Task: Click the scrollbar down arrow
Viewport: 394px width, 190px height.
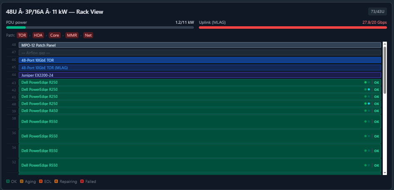Action: 385,173
